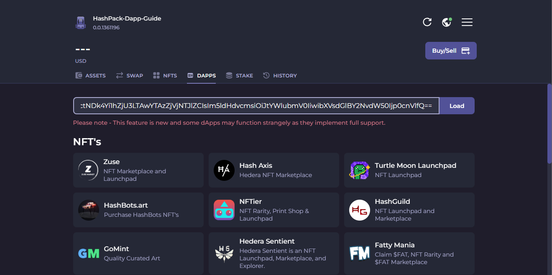Click the HashGuild HG logo
The width and height of the screenshot is (552, 275).
360,210
